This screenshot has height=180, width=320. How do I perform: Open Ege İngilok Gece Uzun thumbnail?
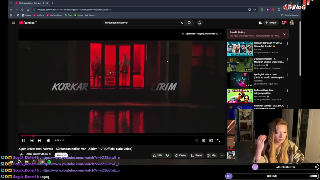(x=240, y=80)
